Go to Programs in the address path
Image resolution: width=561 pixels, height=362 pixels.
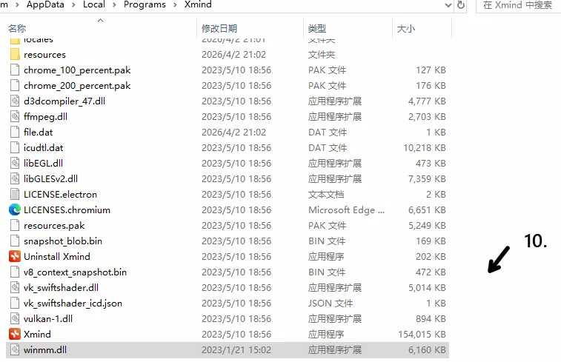pos(145,4)
